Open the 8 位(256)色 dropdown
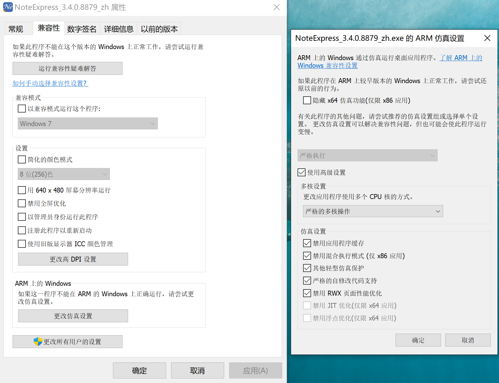The width and height of the screenshot is (499, 383). 64,174
